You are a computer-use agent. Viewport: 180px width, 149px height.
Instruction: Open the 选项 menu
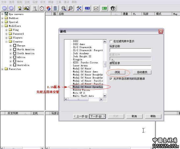(x=12, y=2)
